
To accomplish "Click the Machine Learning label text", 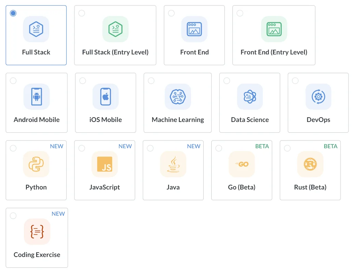I will click(x=178, y=120).
